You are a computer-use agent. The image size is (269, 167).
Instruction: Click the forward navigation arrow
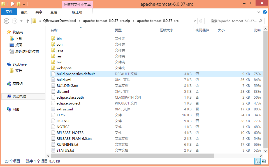(14, 20)
